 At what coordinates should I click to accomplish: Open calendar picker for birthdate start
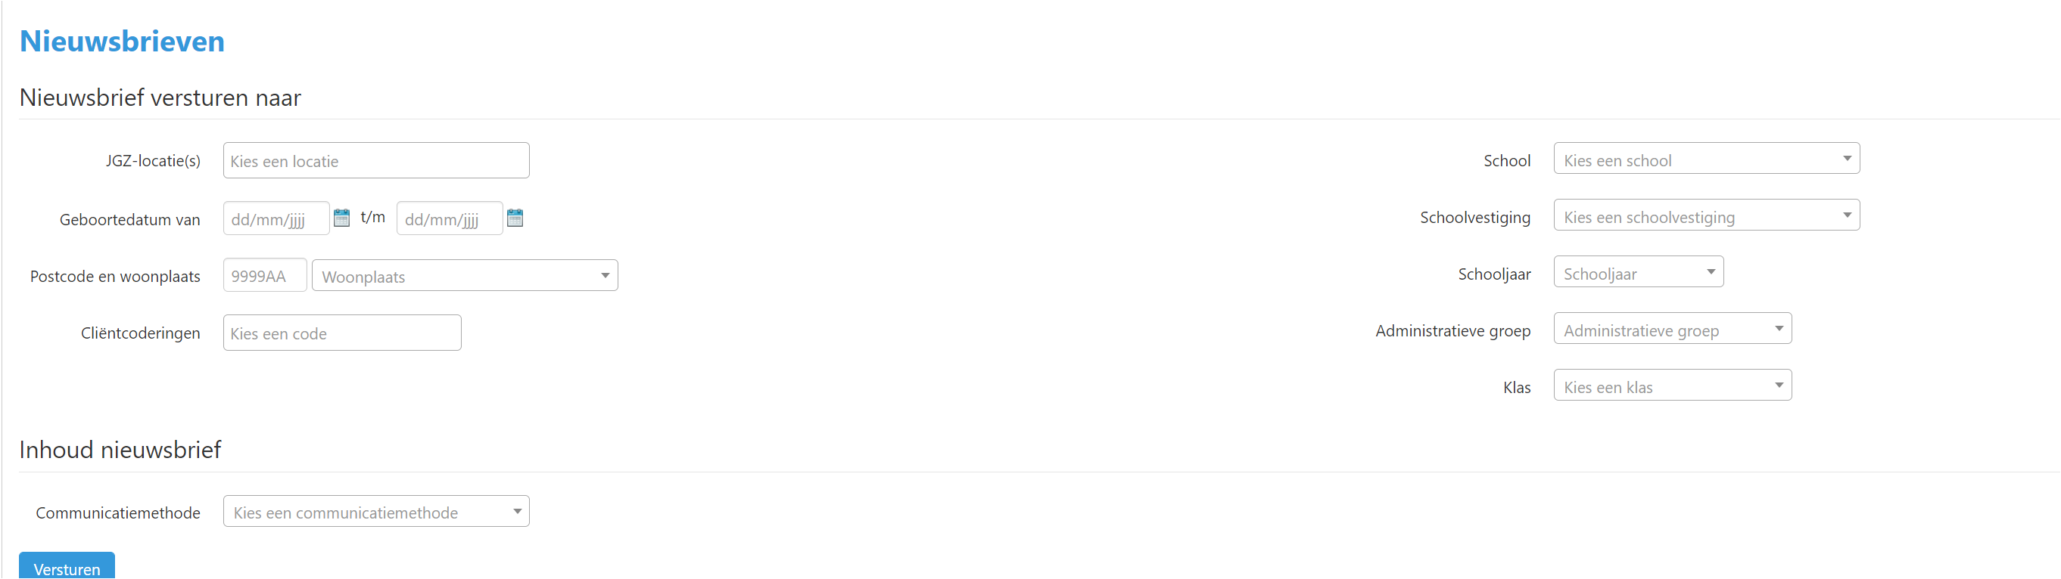[x=341, y=218]
